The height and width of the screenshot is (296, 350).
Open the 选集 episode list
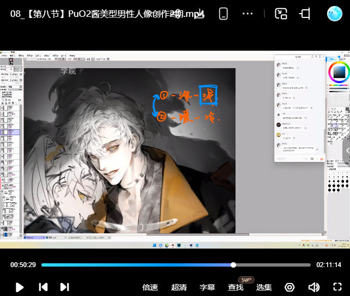coord(264,287)
